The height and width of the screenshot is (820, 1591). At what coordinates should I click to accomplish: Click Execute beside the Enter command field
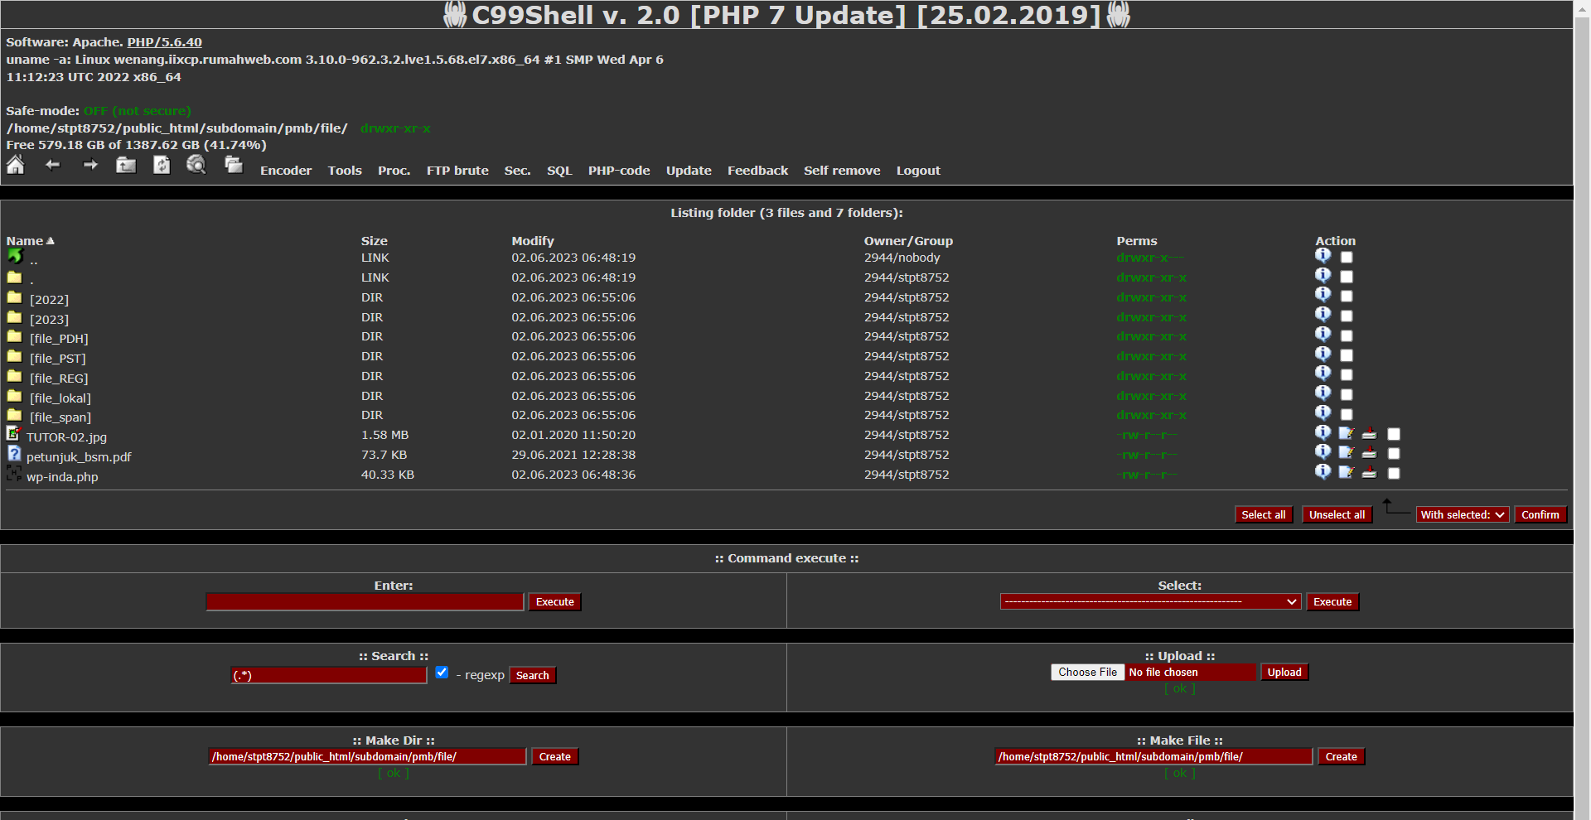tap(555, 602)
